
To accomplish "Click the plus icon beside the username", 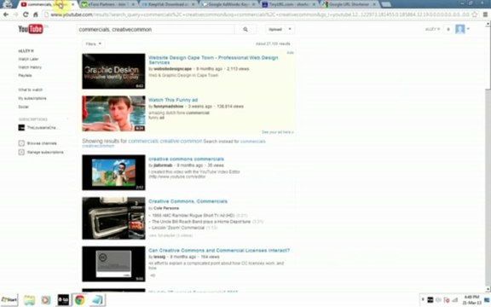I will (448, 29).
